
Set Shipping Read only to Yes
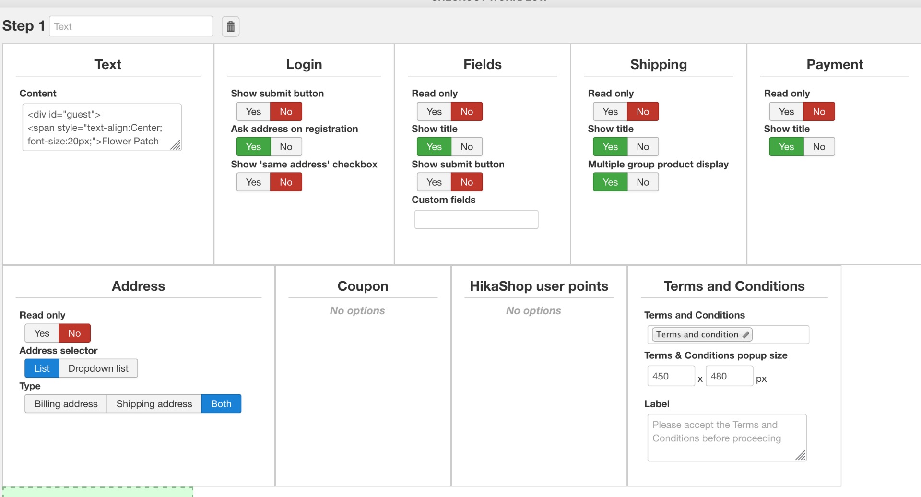point(610,112)
